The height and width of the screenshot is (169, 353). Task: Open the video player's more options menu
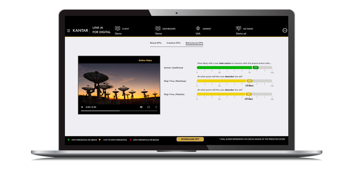tap(156, 107)
